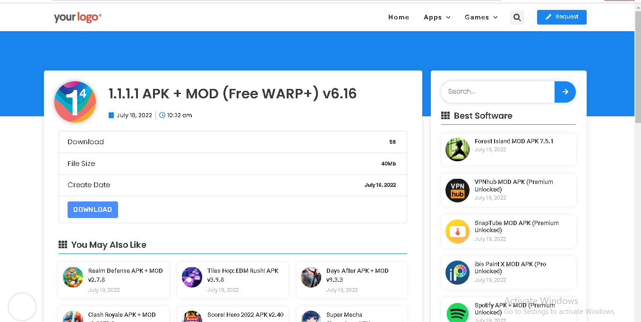
Task: Click the Realm Defense game thumbnail
Action: point(73,277)
